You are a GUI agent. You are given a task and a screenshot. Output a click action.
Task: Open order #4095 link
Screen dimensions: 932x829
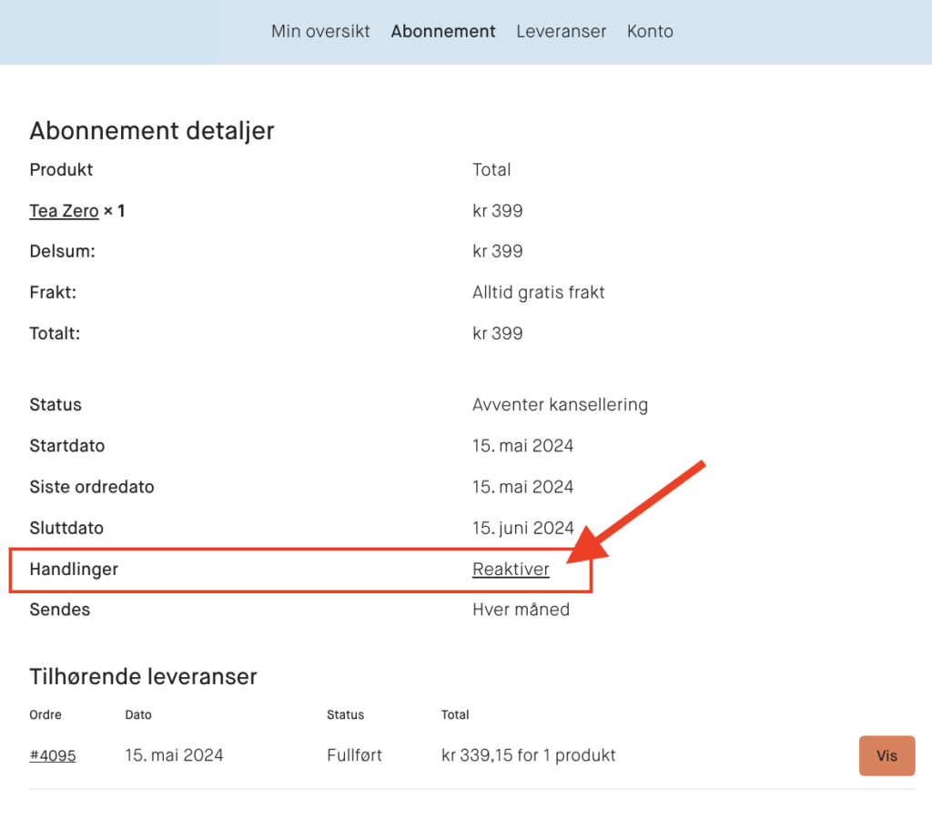tap(52, 755)
